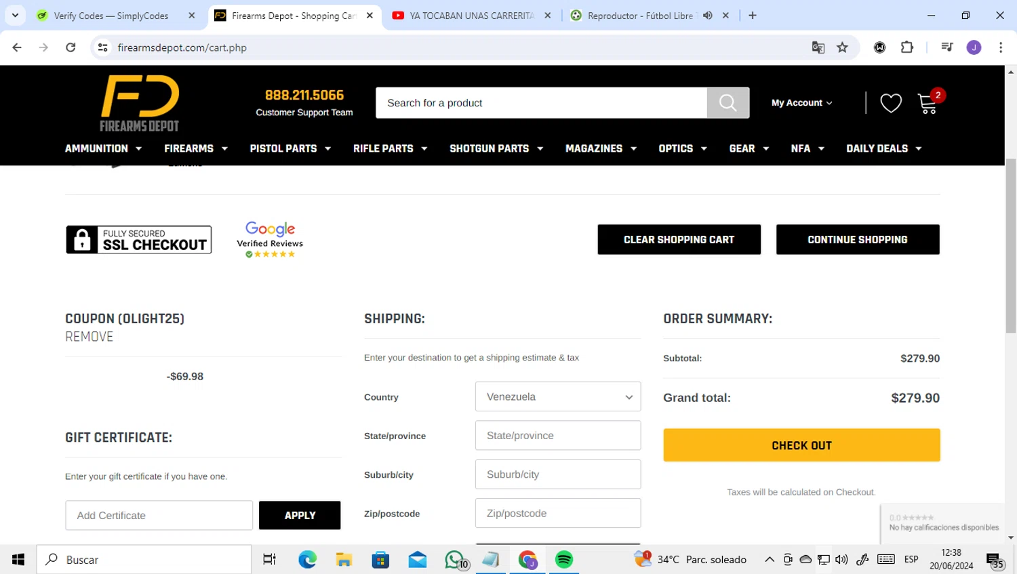Screen dimensions: 1017x574
Task: Click the SSL Checkout secured badge
Action: 139,239
